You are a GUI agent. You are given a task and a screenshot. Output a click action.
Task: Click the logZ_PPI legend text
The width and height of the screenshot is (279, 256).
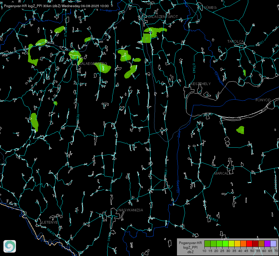click(190, 247)
